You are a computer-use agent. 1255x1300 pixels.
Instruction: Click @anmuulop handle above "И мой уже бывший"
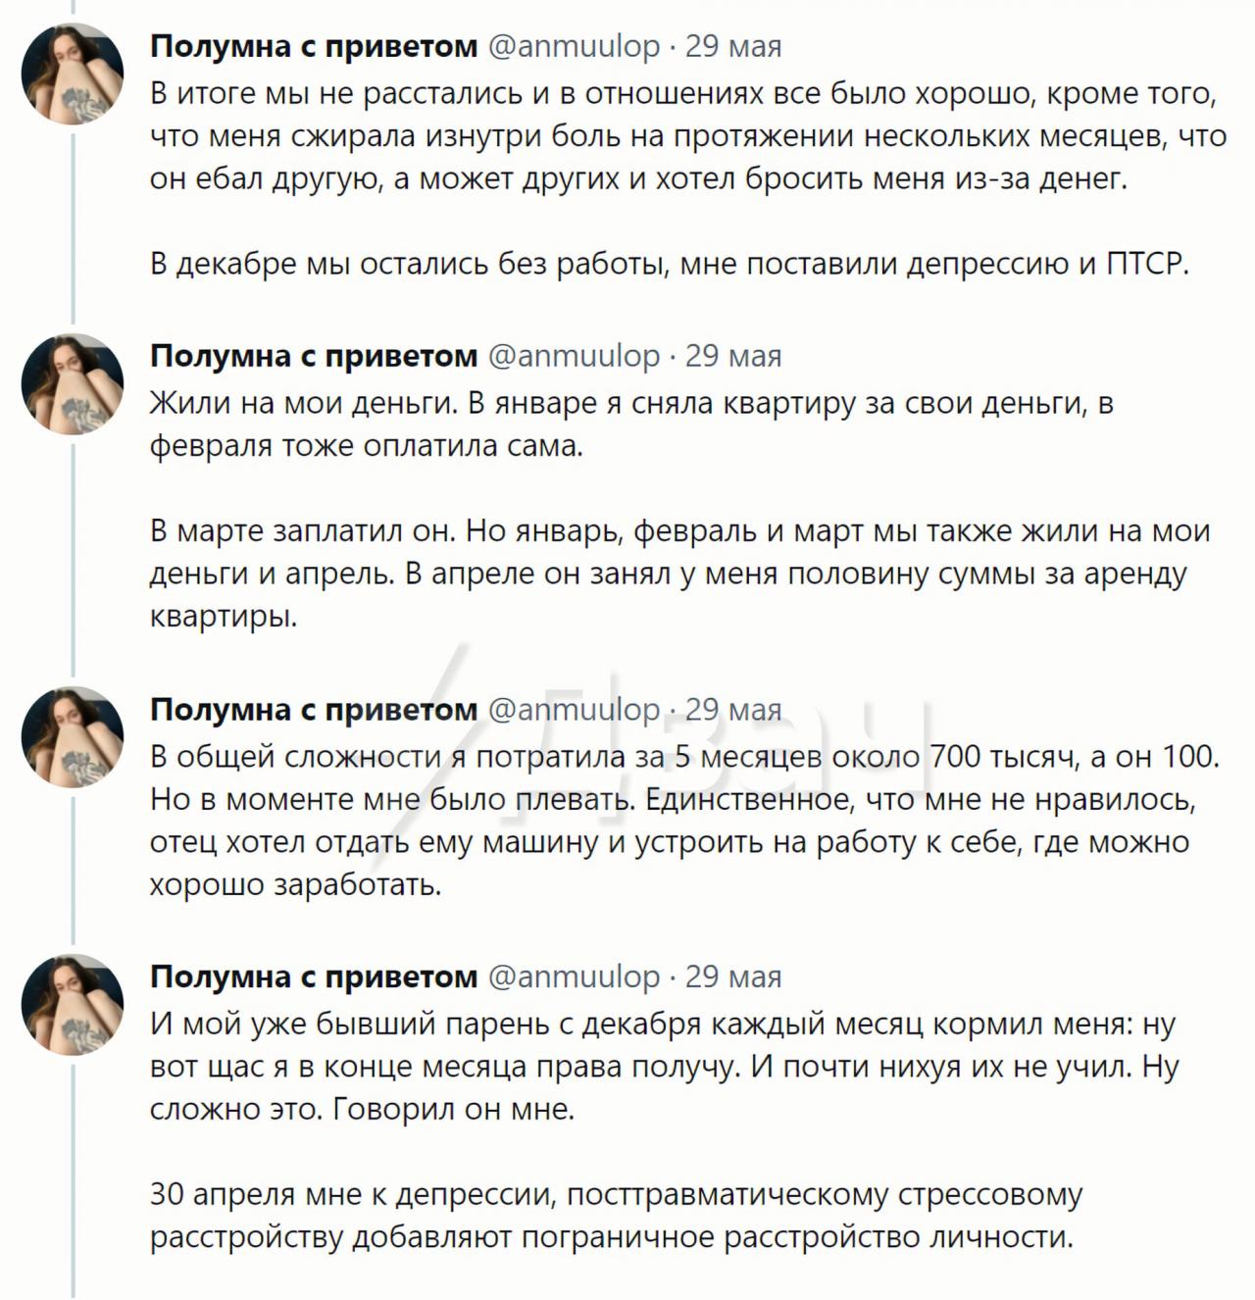click(574, 976)
